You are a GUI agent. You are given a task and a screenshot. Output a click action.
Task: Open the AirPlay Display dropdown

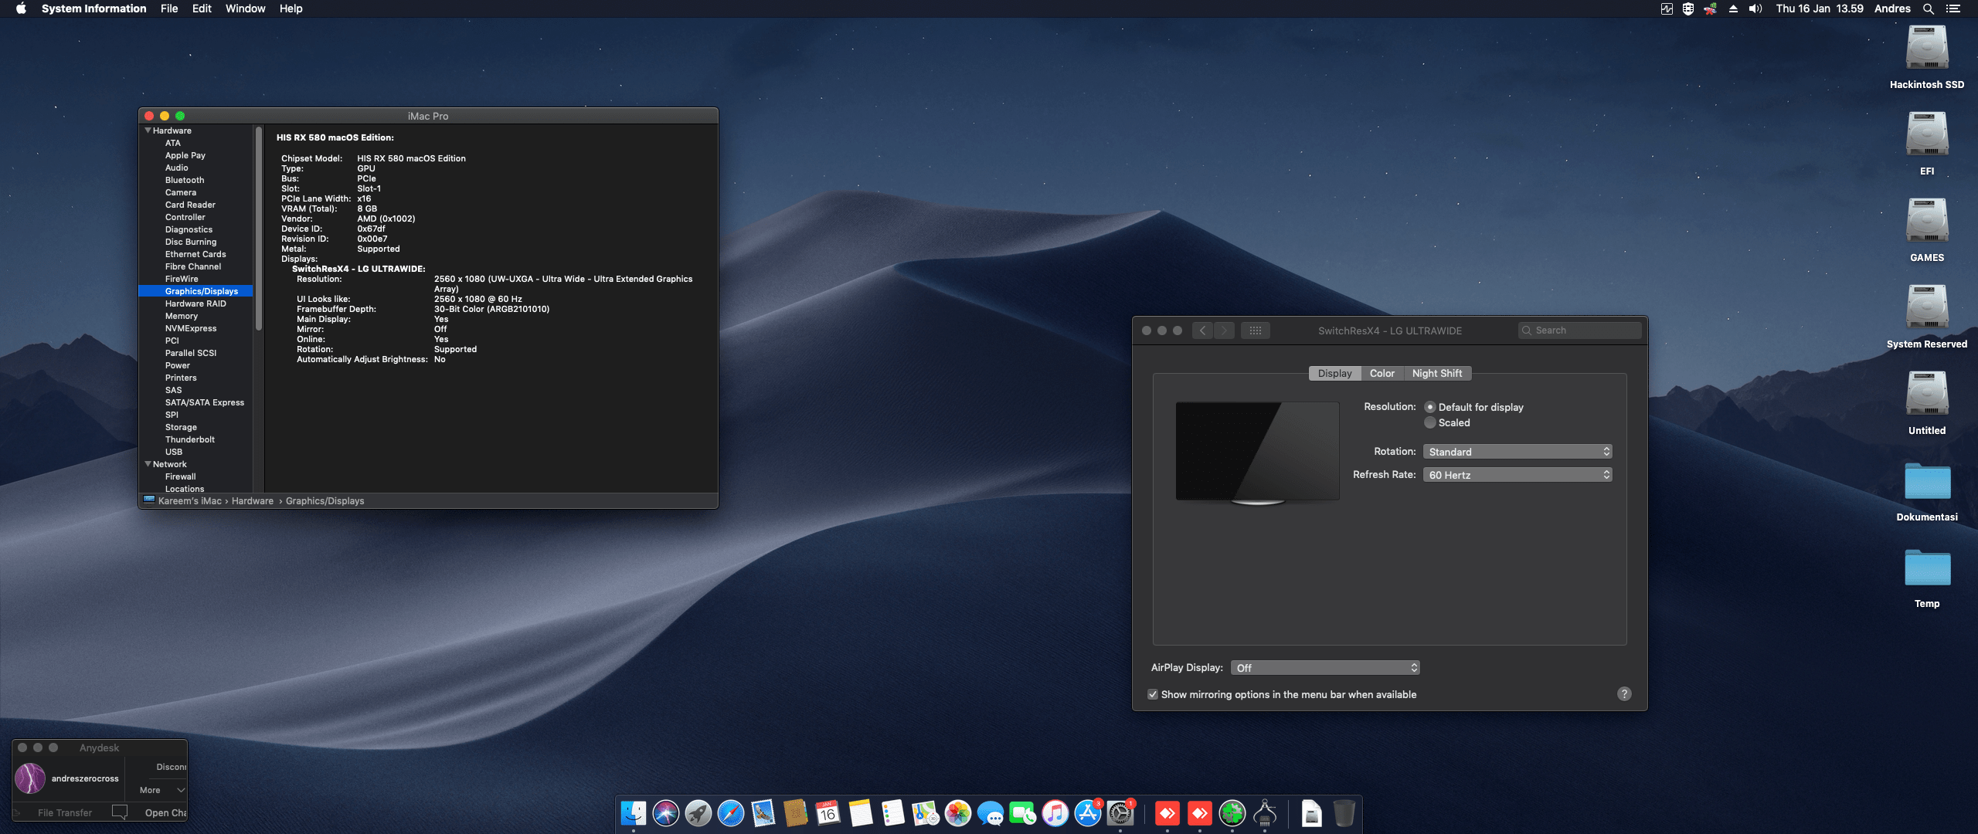(x=1325, y=668)
